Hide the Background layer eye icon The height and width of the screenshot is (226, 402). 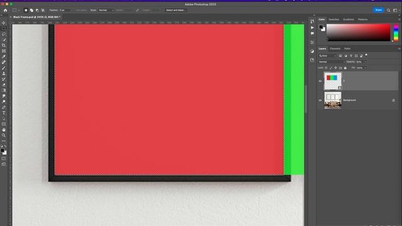pos(320,100)
